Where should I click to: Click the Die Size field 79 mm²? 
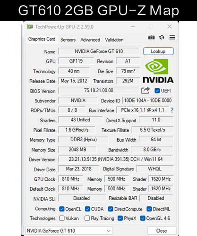point(128,71)
